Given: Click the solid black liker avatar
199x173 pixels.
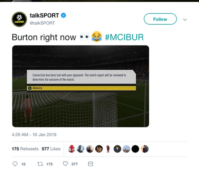Looking at the screenshot, I should click(x=135, y=149).
